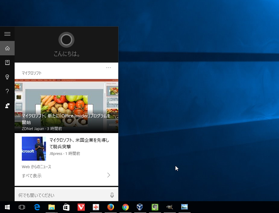Open Task View on the taskbar
Image resolution: width=279 pixels, height=213 pixels.
pyautogui.click(x=22, y=207)
